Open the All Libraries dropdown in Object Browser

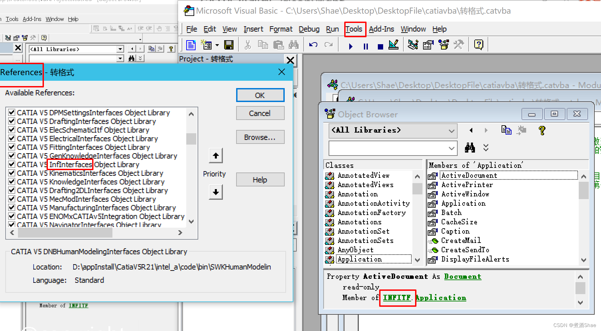[451, 131]
